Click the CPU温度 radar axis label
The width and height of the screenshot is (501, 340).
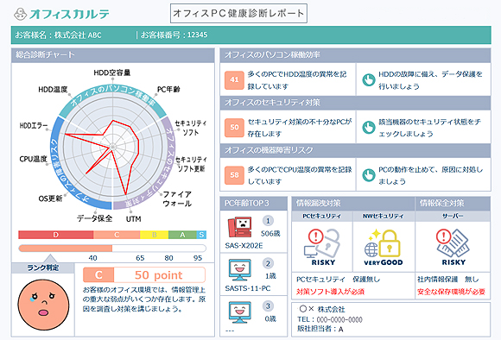(33, 159)
